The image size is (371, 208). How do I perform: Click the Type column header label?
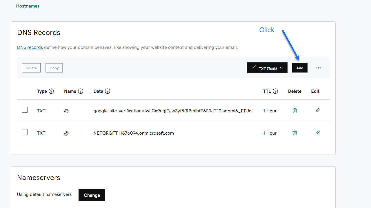pyautogui.click(x=42, y=91)
